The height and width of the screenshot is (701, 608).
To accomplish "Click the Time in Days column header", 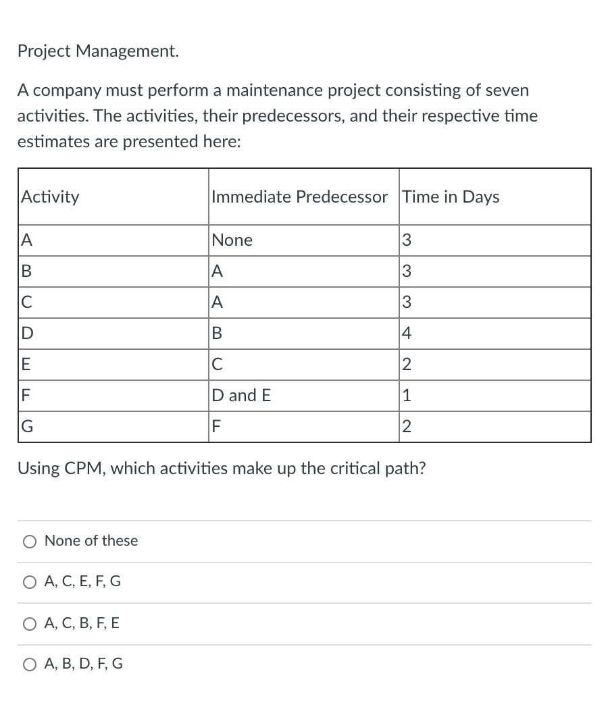I will click(451, 197).
